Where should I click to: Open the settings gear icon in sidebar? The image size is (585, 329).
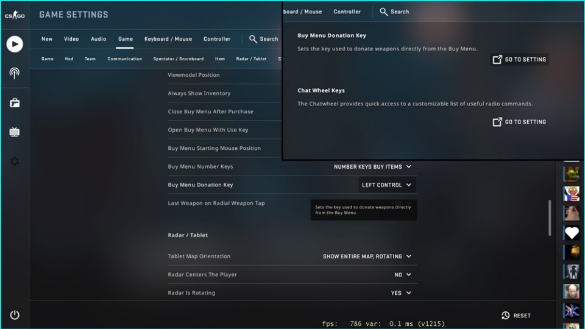(x=15, y=161)
